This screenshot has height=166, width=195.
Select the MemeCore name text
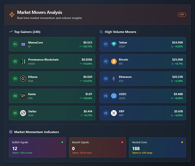(x=36, y=43)
